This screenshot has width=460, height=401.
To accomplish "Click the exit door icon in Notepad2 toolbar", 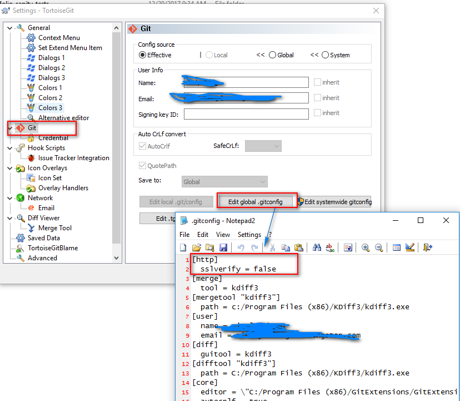I will click(x=428, y=247).
